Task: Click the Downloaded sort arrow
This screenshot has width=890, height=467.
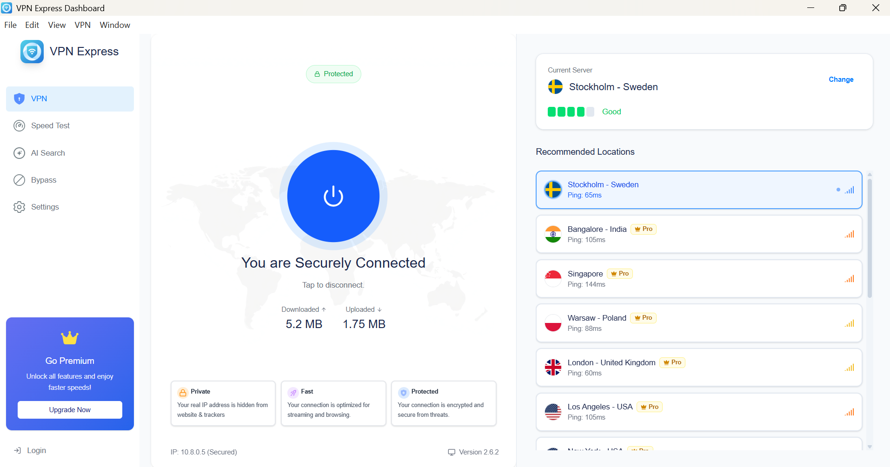Action: point(324,309)
